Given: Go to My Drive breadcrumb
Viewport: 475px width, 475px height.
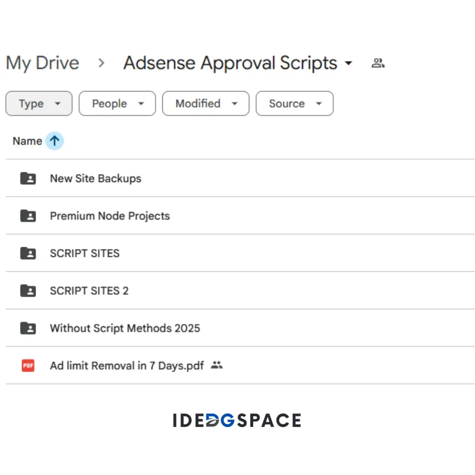Looking at the screenshot, I should [43, 63].
